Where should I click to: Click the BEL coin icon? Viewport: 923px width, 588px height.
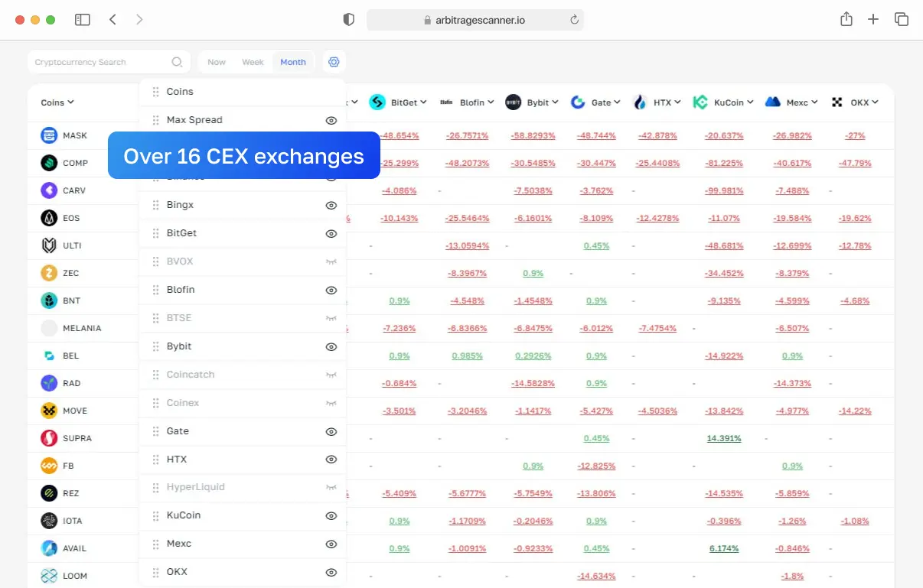coord(49,356)
